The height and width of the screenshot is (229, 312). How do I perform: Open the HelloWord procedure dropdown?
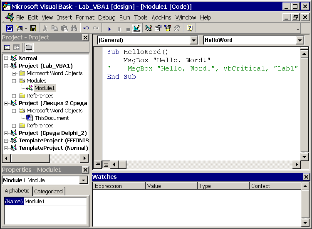click(x=300, y=40)
